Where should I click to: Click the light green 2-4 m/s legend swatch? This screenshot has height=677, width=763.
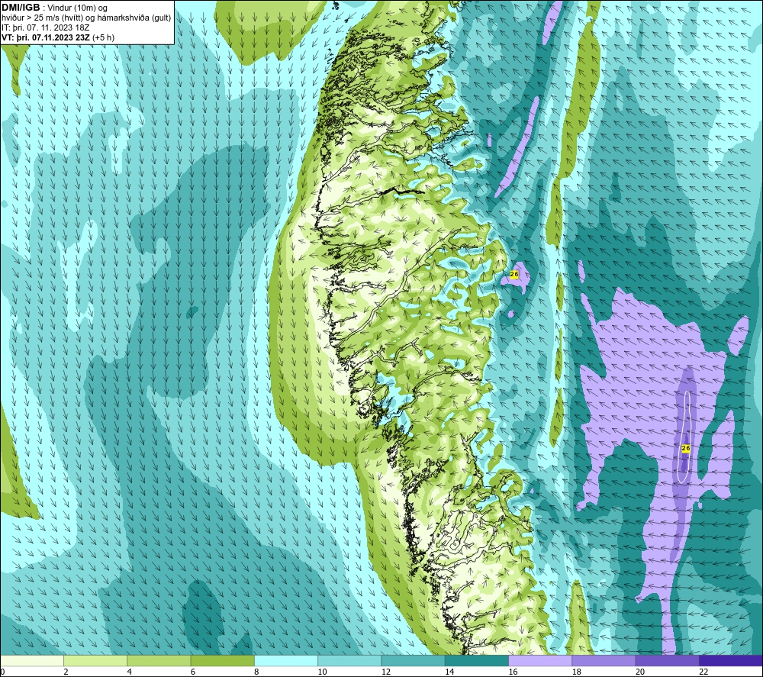click(x=95, y=660)
